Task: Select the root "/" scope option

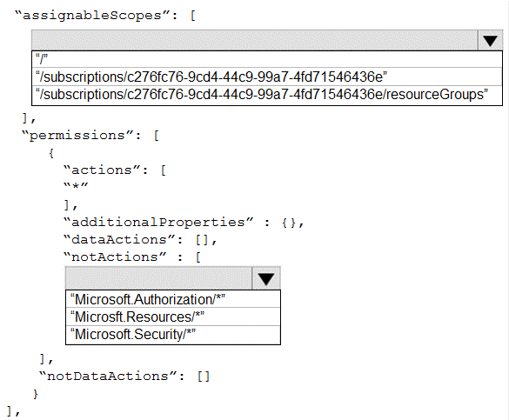Action: 267,59
